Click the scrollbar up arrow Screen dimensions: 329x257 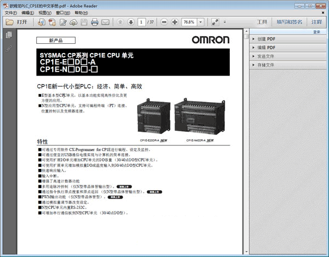click(x=246, y=31)
